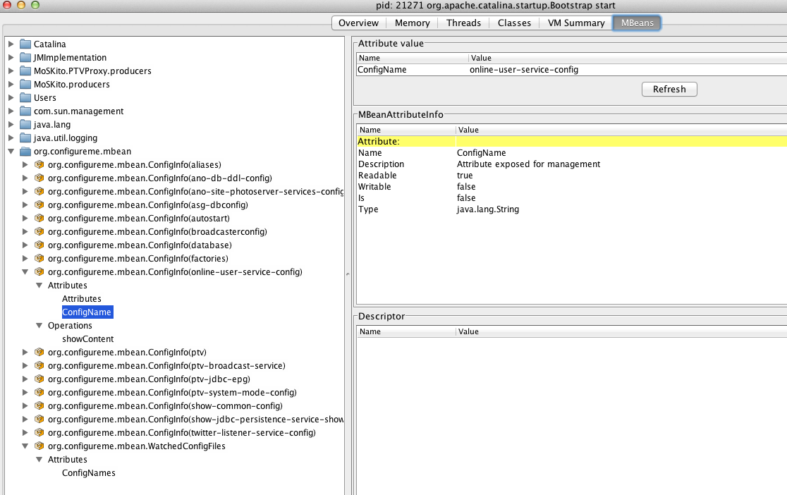Expand the java.lang tree node
Image resolution: width=787 pixels, height=495 pixels.
[x=11, y=125]
